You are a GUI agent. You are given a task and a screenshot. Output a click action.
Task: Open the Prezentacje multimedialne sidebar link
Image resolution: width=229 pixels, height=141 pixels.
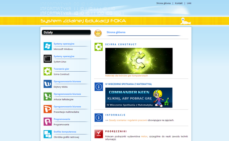66,112
